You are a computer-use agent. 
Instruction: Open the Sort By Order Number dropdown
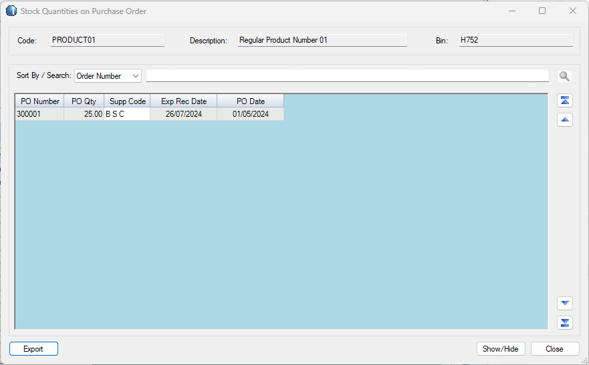[108, 76]
